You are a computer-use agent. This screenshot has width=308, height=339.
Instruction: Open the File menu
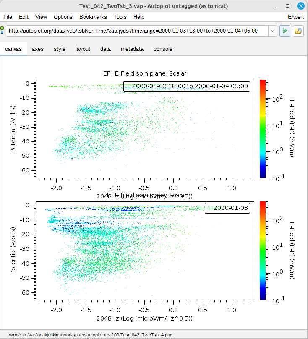pos(8,17)
